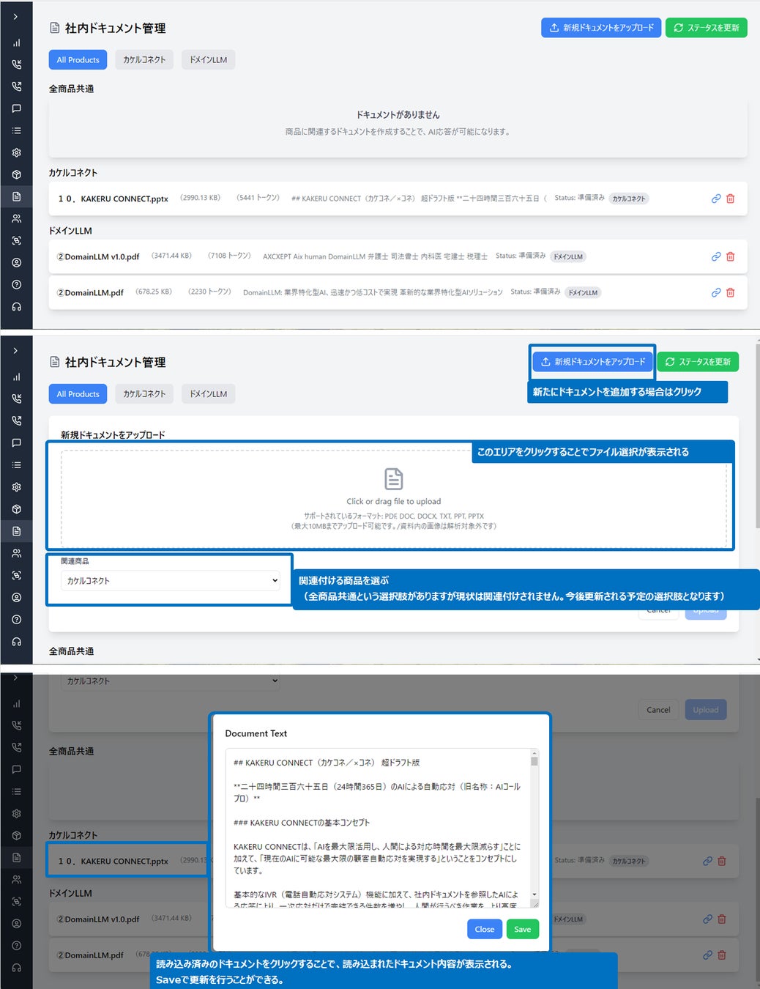
Task: Select カケルコネクト tab in upload-form screenshot
Action: pyautogui.click(x=144, y=394)
